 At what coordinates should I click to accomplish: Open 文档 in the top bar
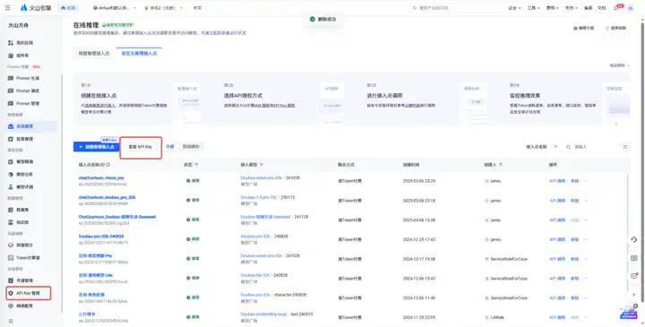tap(601, 8)
